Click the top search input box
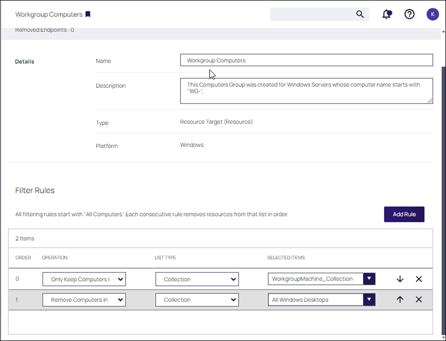This screenshot has width=446, height=341. [x=312, y=14]
